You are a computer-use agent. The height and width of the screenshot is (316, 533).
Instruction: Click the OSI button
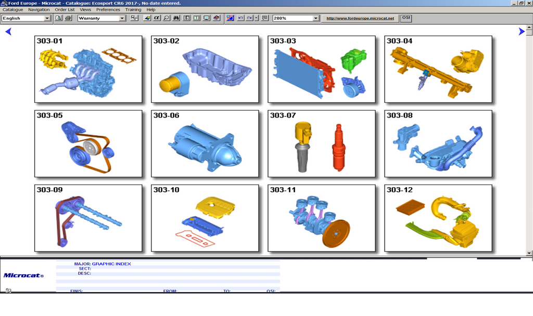(406, 18)
